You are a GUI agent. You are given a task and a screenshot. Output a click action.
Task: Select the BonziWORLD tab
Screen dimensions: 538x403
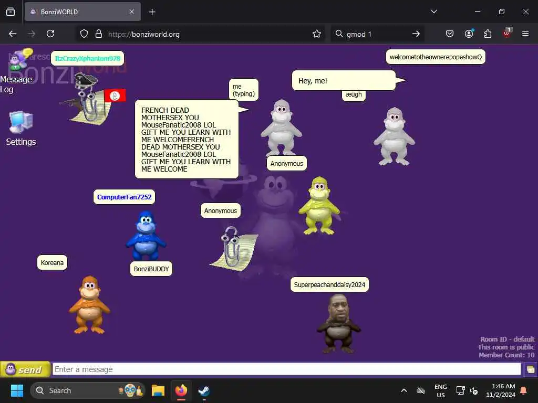pyautogui.click(x=82, y=12)
